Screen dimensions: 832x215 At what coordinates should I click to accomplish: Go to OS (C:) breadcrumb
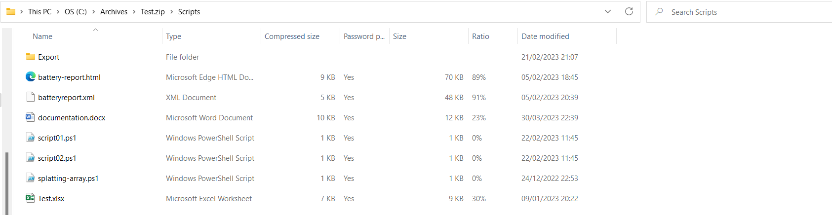pyautogui.click(x=76, y=12)
